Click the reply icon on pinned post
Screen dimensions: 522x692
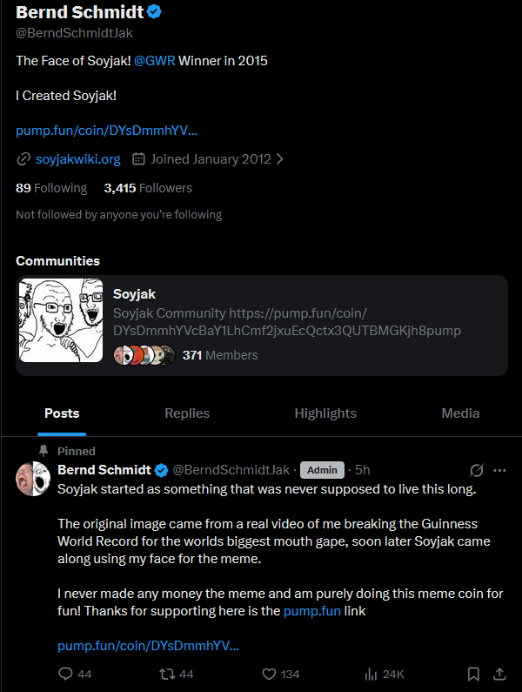point(65,674)
